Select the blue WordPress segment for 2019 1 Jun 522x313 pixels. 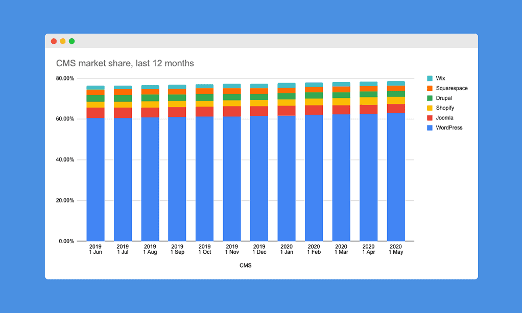[x=96, y=178]
